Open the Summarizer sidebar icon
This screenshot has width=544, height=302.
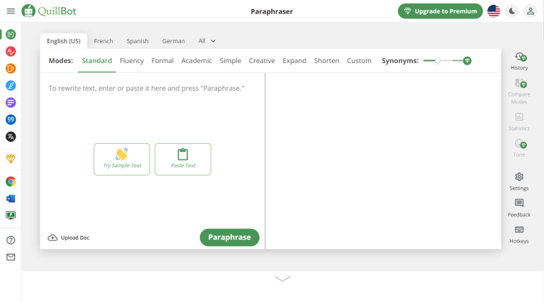[x=11, y=102]
